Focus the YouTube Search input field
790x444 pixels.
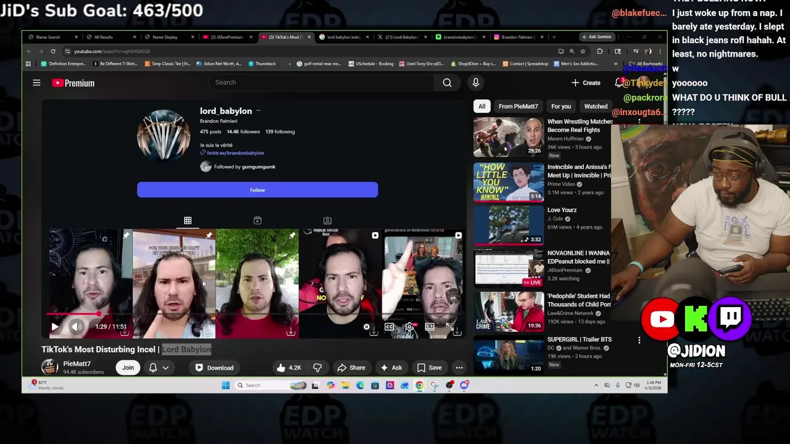tap(321, 83)
